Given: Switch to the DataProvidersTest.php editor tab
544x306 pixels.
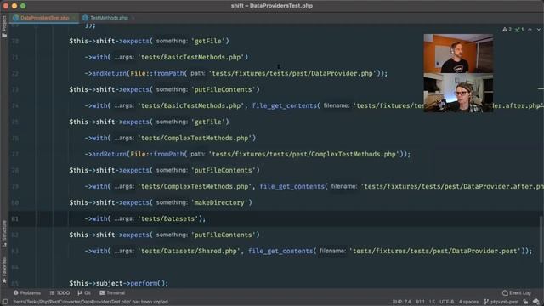Looking at the screenshot, I should 44,18.
